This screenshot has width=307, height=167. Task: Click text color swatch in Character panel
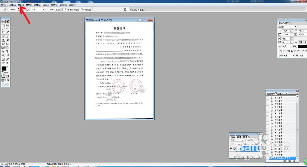click(302, 47)
